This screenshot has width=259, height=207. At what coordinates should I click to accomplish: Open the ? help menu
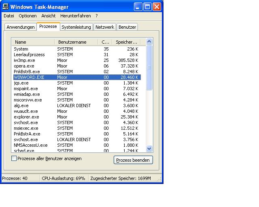coord(97,16)
